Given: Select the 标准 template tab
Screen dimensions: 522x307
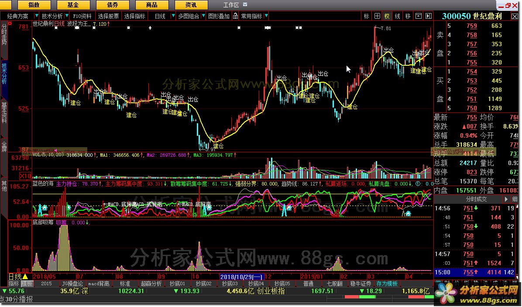Looking at the screenshot, I should coord(125,284).
